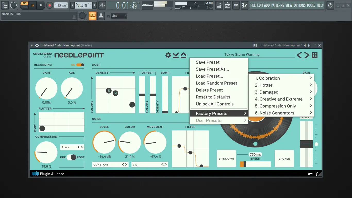Open Needlepoint settings gear icon
This screenshot has width=352, height=198.
(x=168, y=55)
